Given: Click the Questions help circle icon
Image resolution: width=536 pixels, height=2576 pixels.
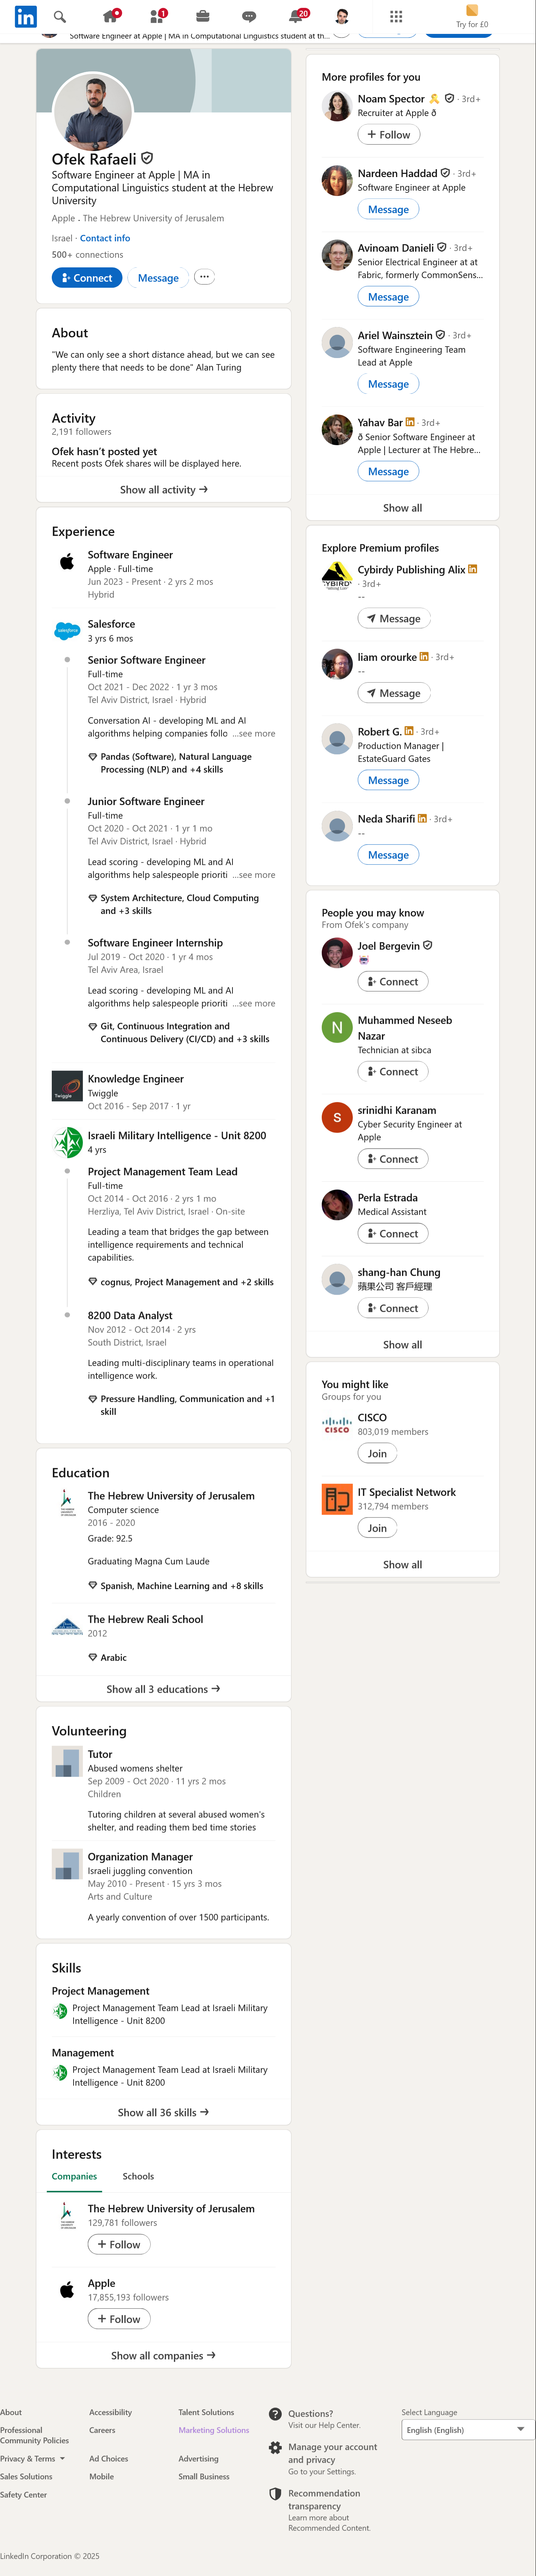Looking at the screenshot, I should 275,2414.
